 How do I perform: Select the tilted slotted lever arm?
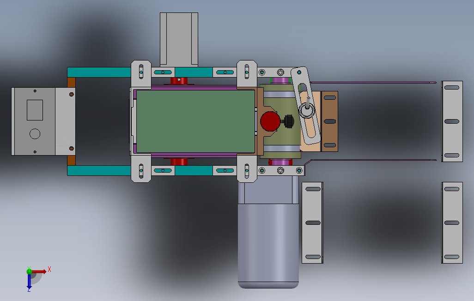pyautogui.click(x=305, y=106)
